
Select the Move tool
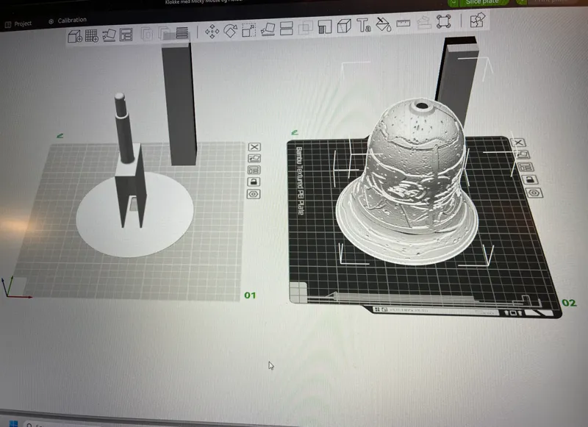(212, 32)
